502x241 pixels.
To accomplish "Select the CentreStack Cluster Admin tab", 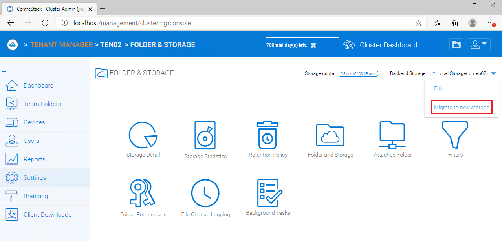I will pyautogui.click(x=49, y=9).
